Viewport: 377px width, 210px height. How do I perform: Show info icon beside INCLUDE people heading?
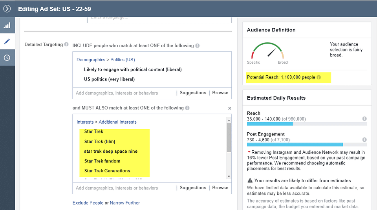[198, 46]
